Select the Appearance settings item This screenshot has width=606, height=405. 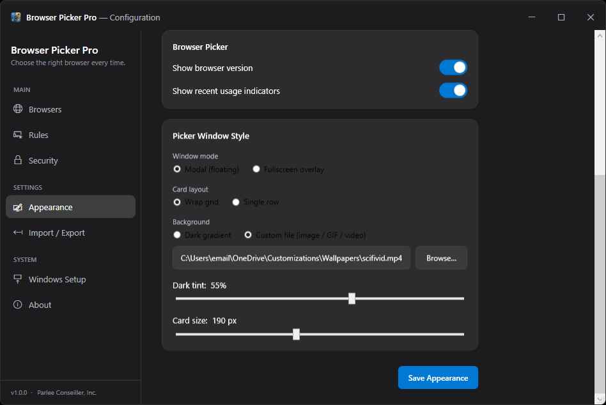coord(71,207)
